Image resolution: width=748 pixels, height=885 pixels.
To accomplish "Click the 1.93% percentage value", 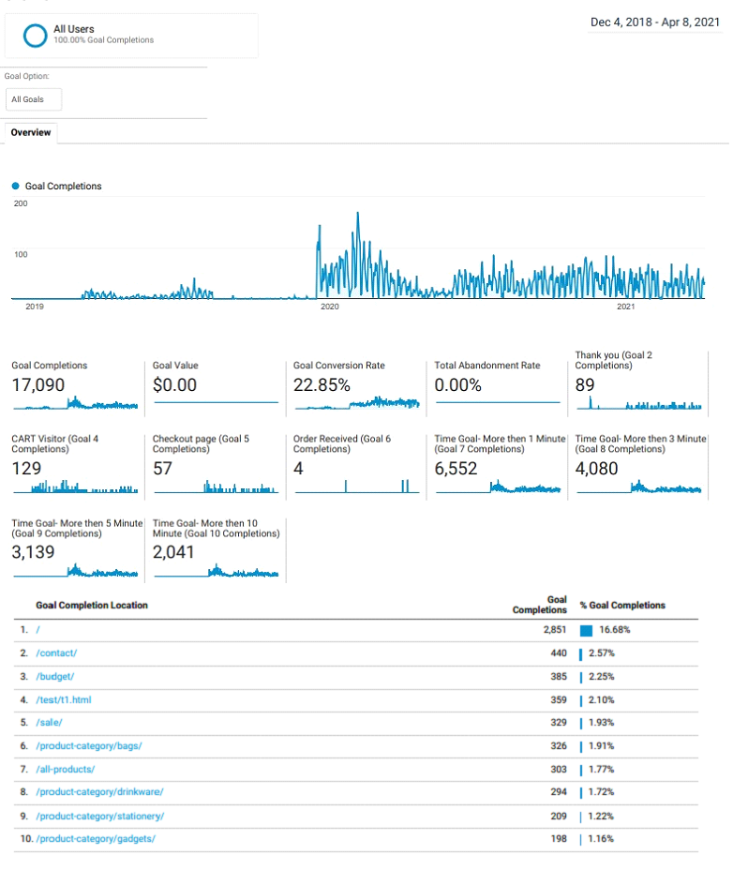I will pos(601,723).
